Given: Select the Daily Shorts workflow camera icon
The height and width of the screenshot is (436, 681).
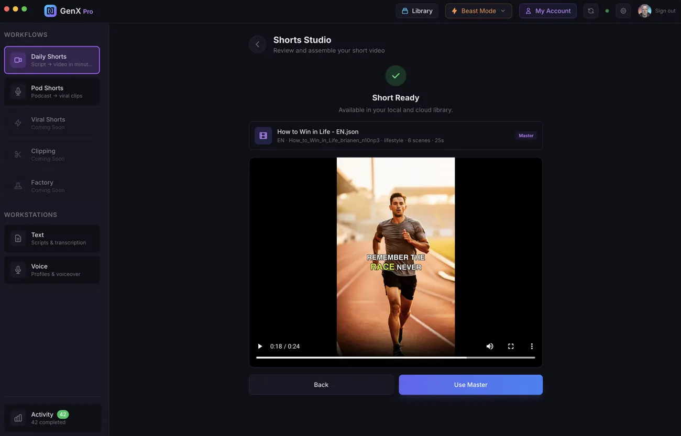Looking at the screenshot, I should [x=19, y=60].
